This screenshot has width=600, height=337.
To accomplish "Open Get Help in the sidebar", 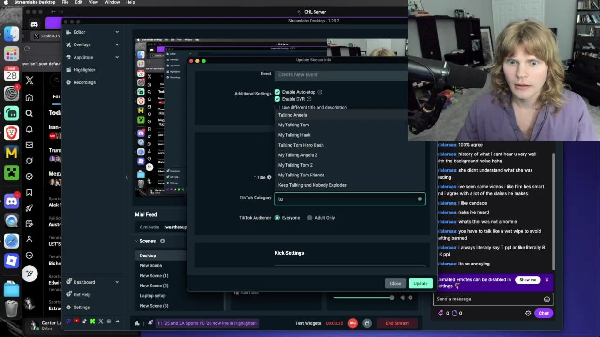I will [x=82, y=295].
